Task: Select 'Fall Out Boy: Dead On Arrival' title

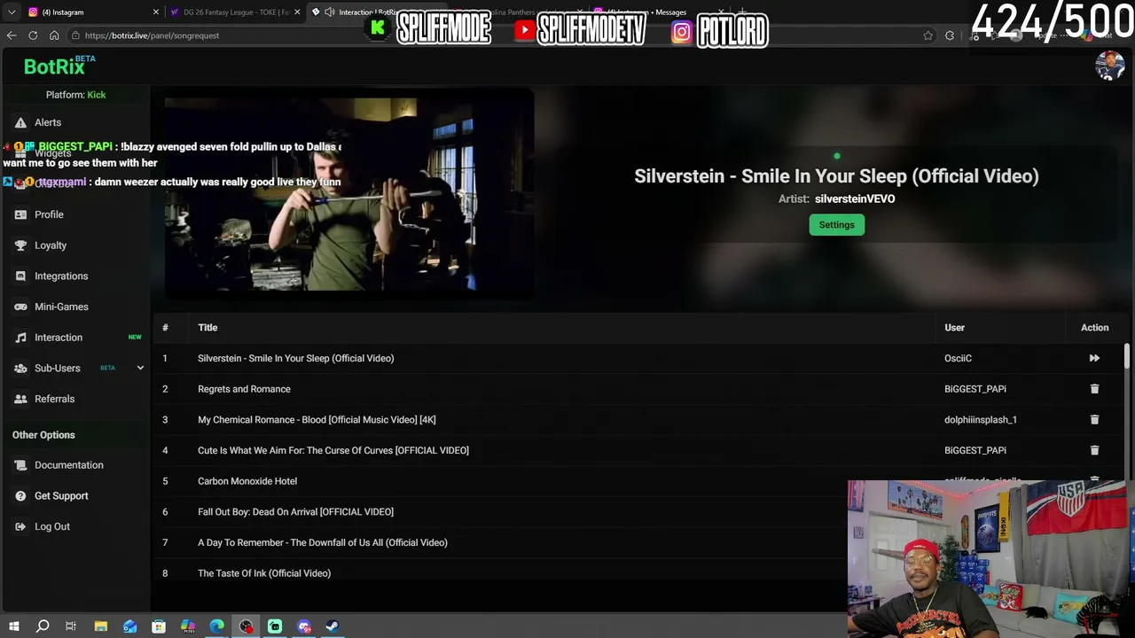Action: pos(295,512)
